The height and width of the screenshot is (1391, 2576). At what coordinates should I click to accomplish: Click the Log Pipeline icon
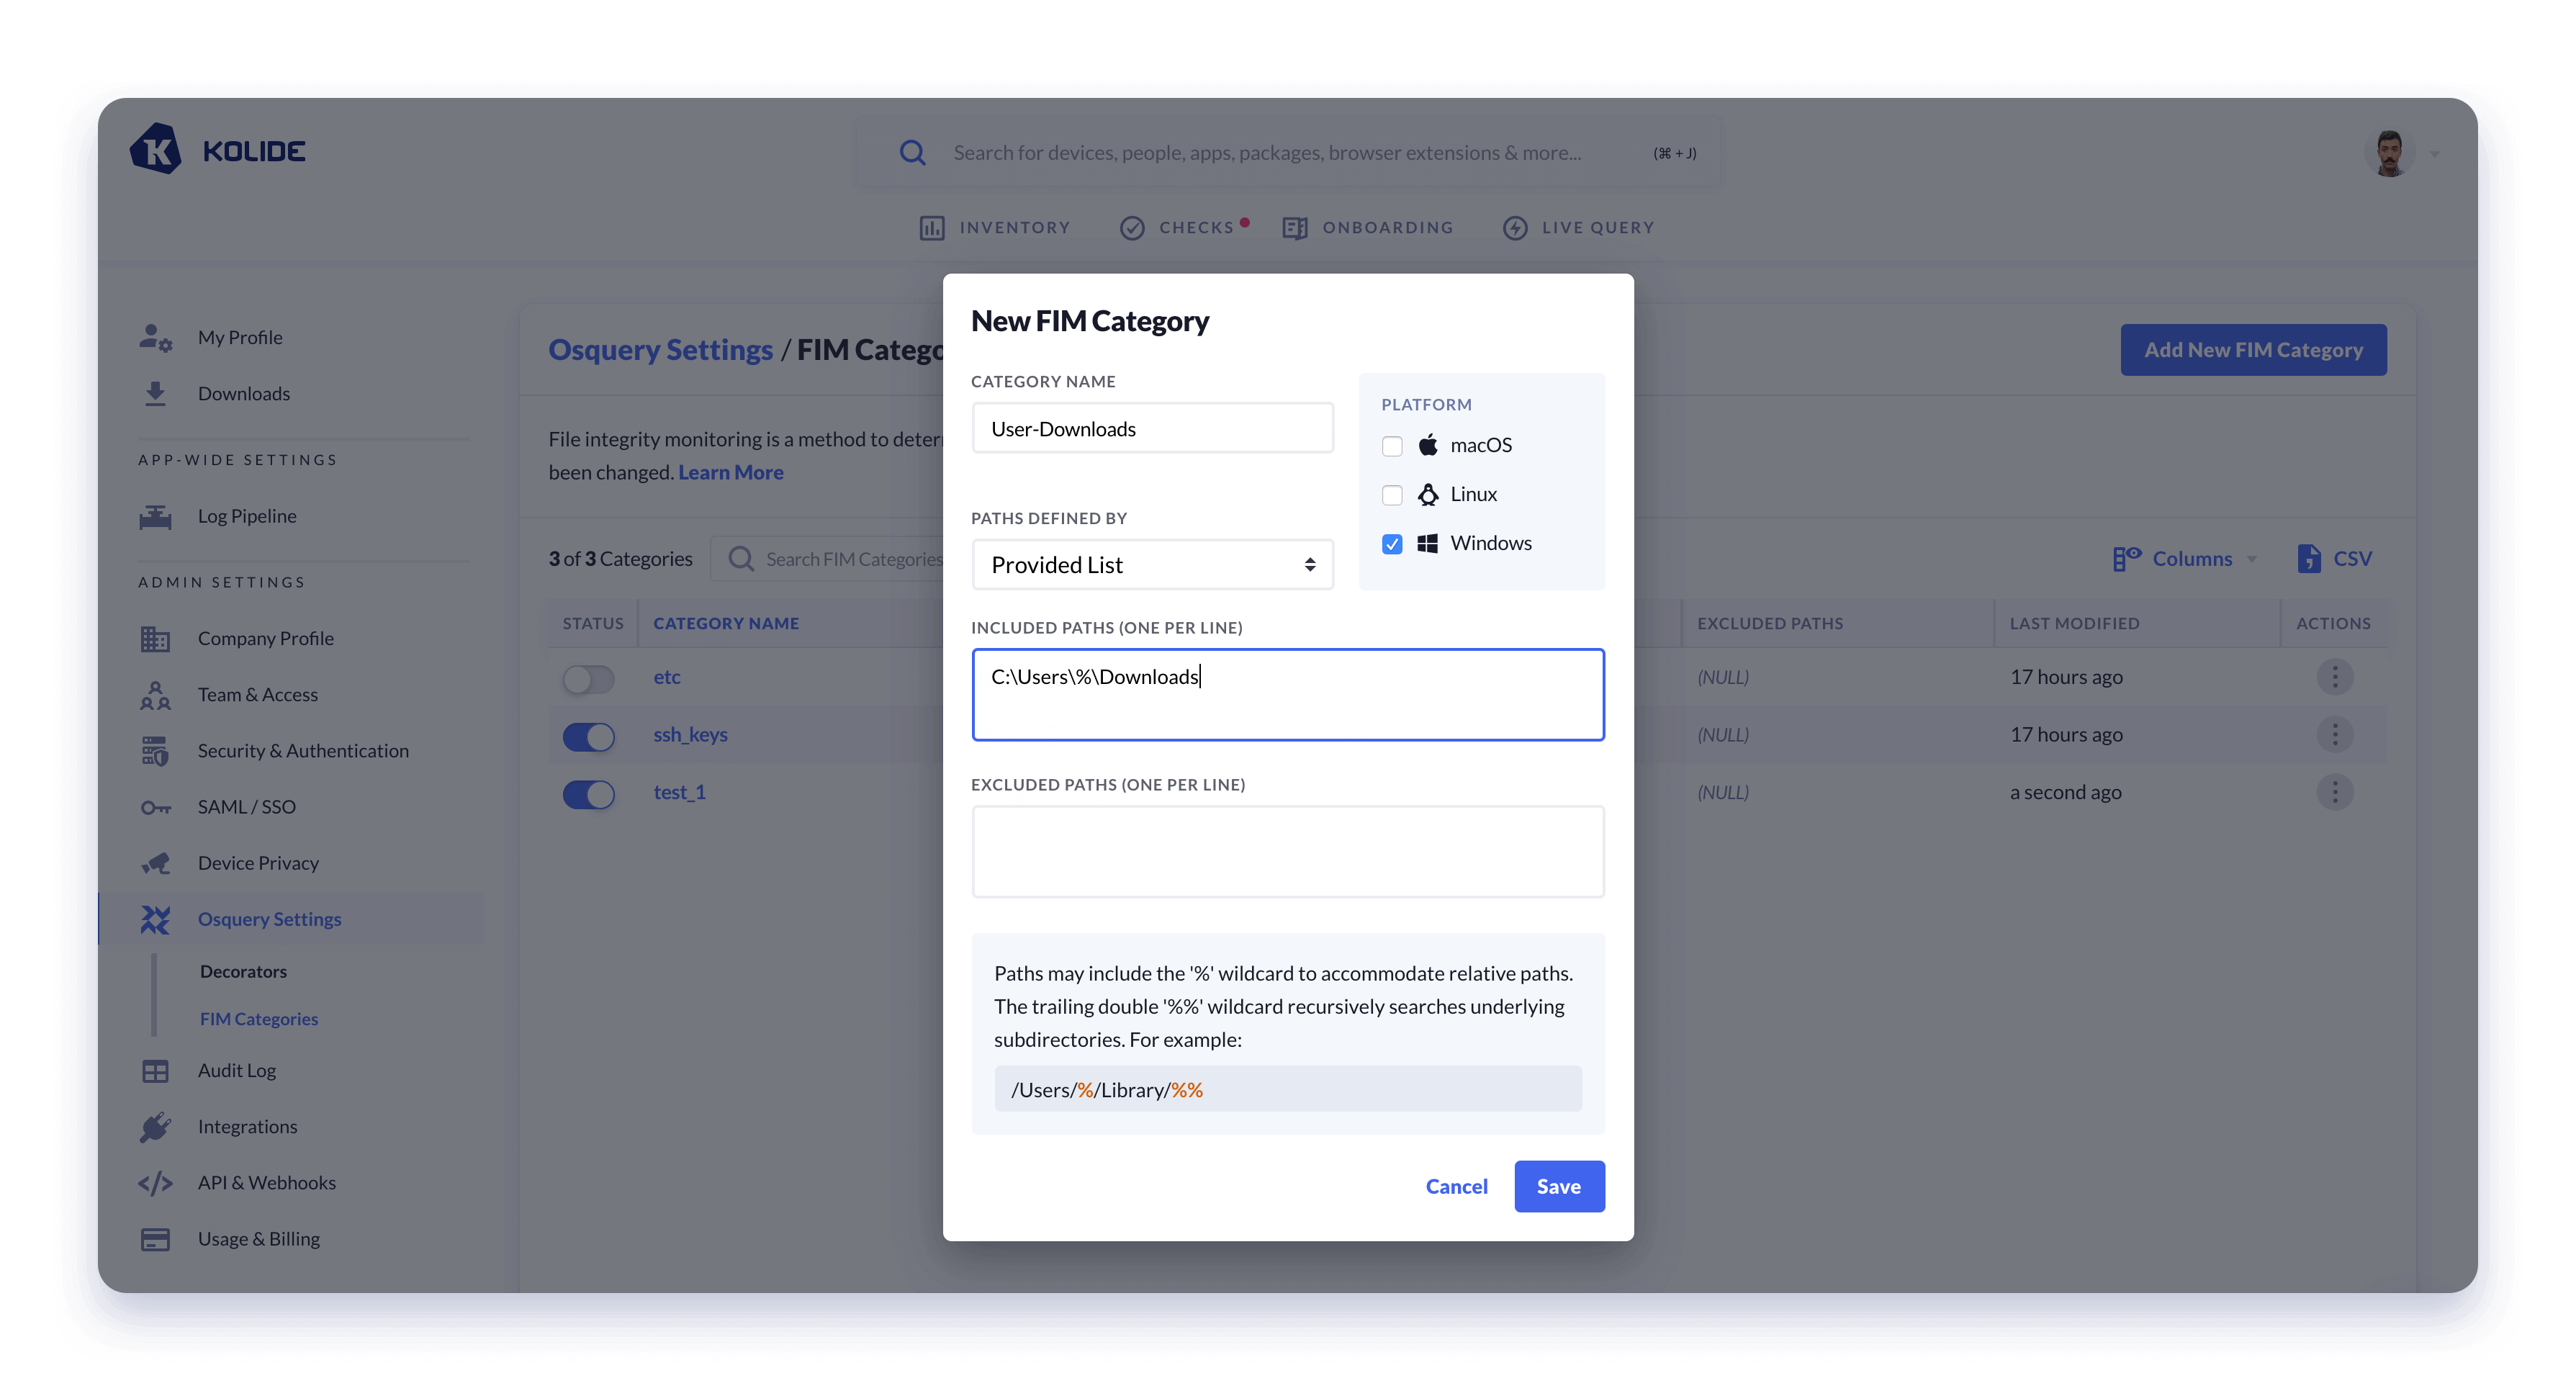tap(155, 517)
